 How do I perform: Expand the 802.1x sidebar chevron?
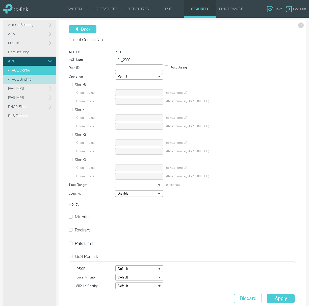[x=50, y=43]
